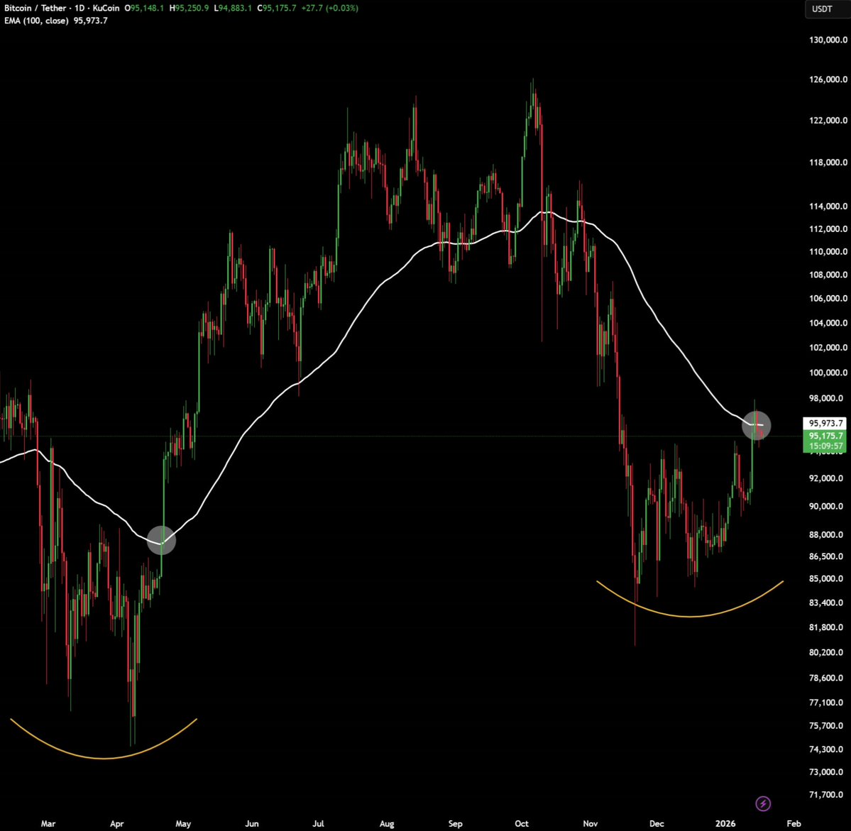This screenshot has width=851, height=831.
Task: Click the Jul label on time axis
Action: click(x=318, y=823)
